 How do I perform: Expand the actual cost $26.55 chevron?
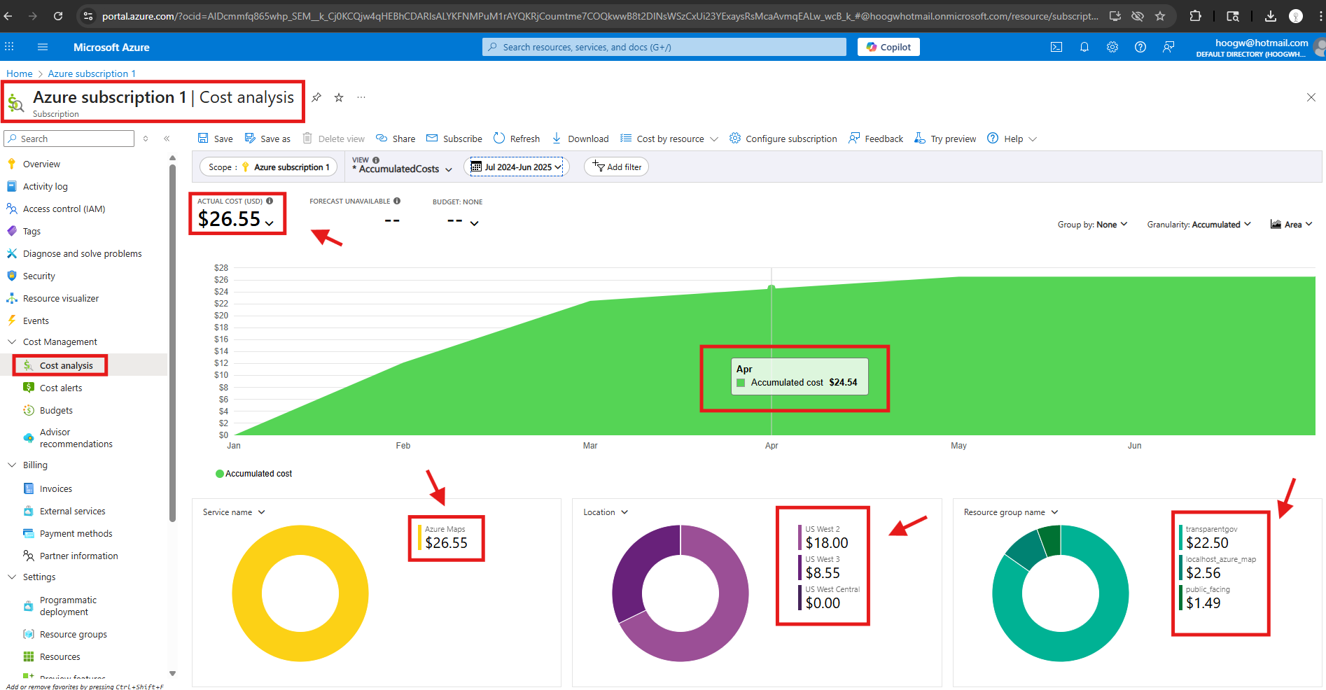coord(270,223)
